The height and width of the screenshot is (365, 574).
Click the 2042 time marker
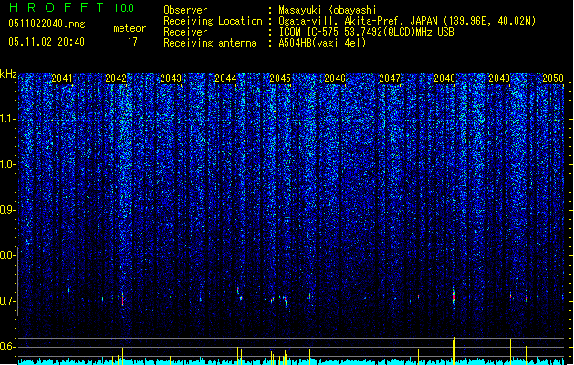point(116,78)
